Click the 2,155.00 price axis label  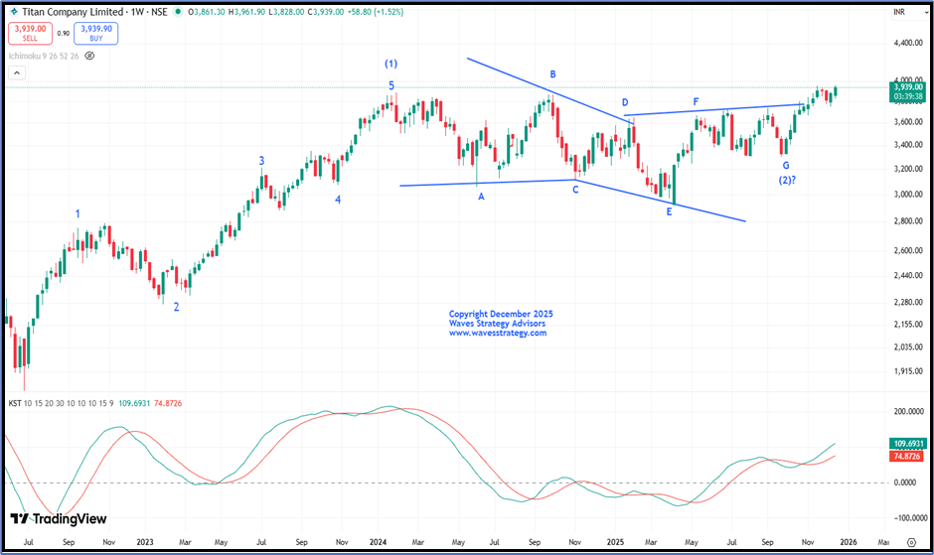[908, 324]
